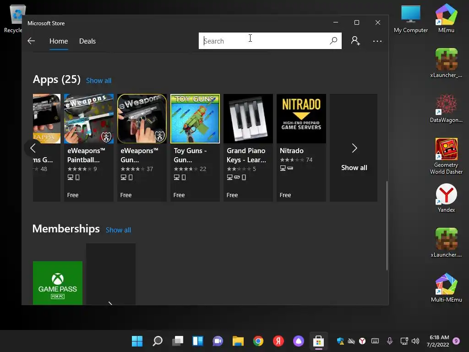
Task: Select the My Computer desktop icon
Action: coord(411,19)
